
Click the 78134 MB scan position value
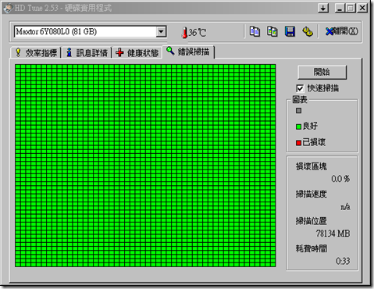click(333, 234)
